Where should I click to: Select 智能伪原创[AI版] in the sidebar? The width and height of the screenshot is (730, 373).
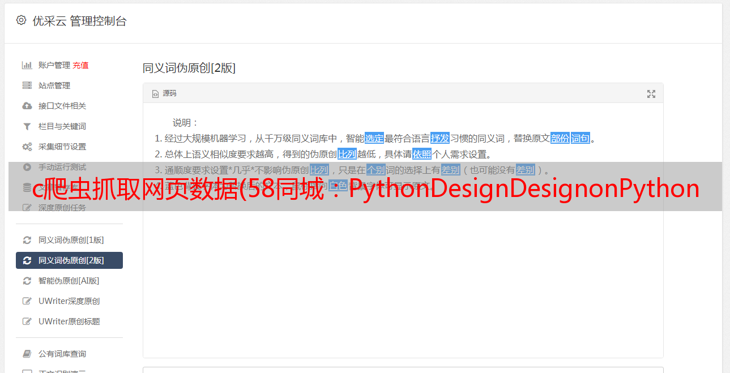coord(69,281)
